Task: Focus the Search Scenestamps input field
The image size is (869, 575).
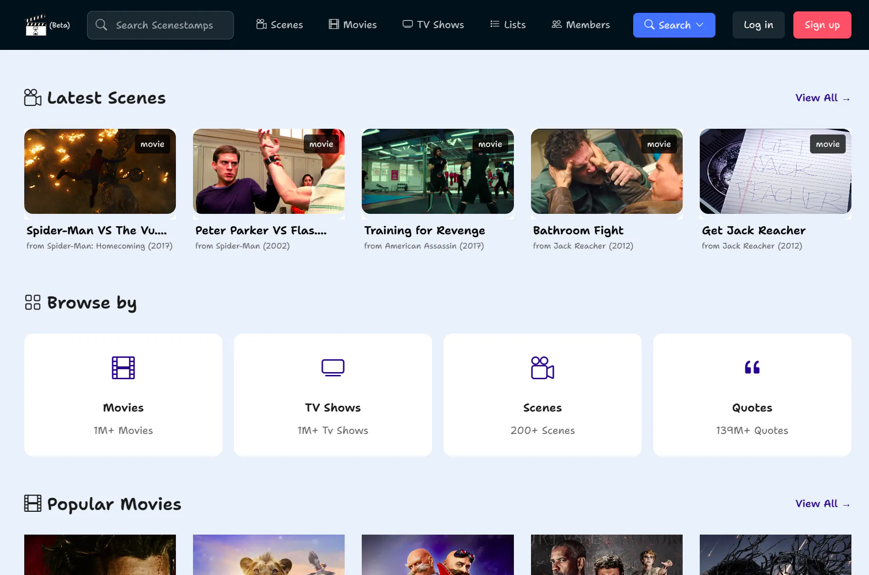Action: point(160,25)
